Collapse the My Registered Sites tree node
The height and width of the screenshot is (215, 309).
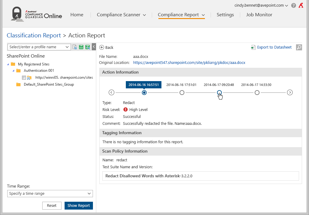coord(8,64)
